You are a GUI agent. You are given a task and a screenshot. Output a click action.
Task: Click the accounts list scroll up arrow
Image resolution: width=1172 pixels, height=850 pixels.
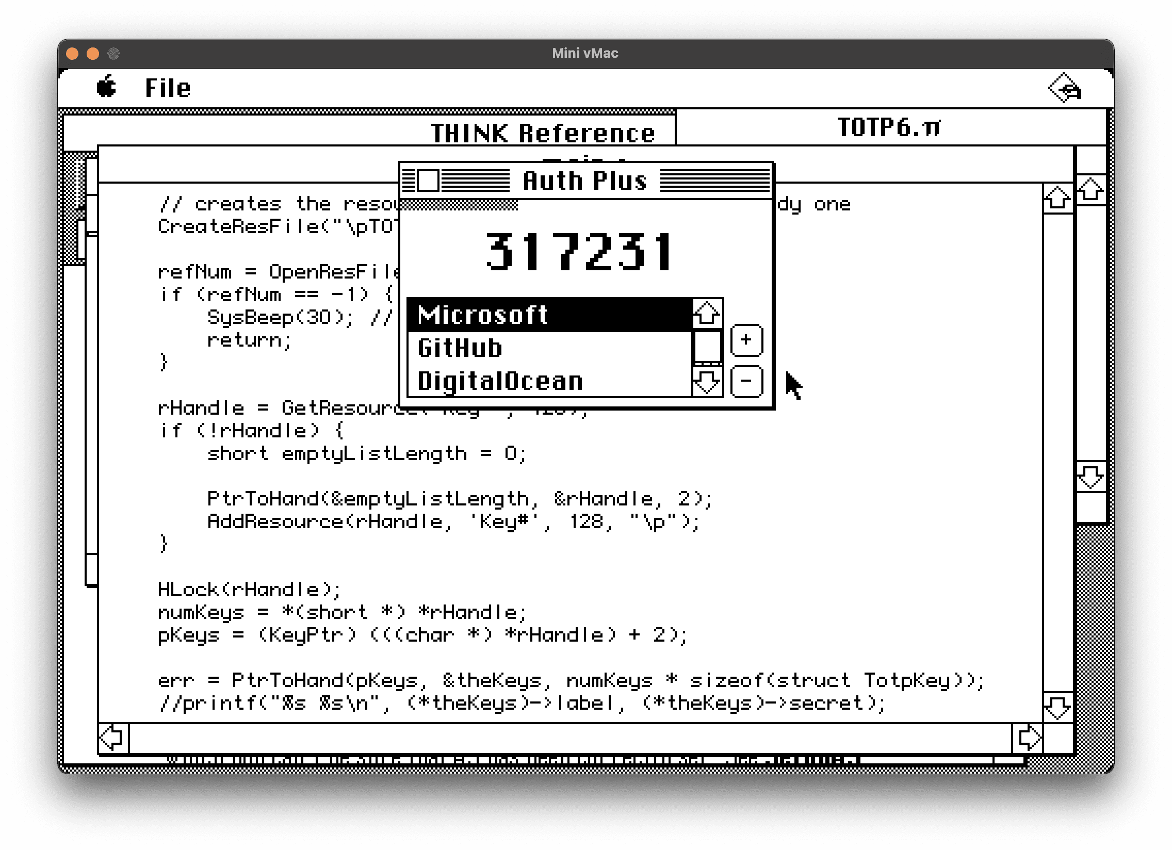pos(707,314)
